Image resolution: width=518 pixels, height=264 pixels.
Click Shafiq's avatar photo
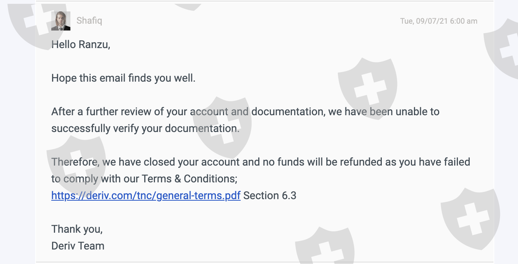[61, 21]
